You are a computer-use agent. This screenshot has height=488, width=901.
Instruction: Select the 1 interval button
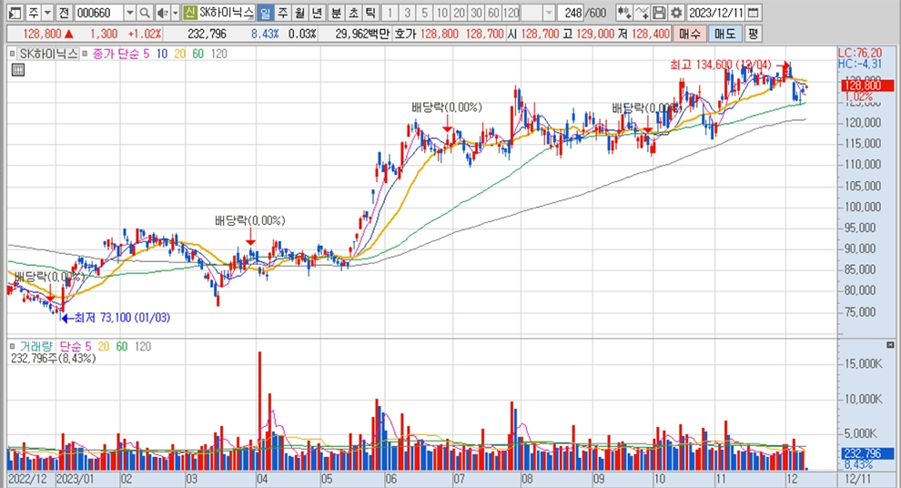click(x=390, y=12)
